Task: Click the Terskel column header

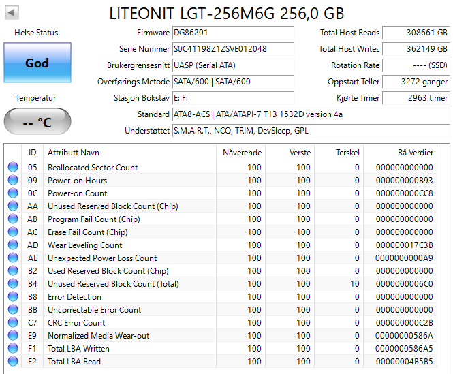Action: coord(339,153)
